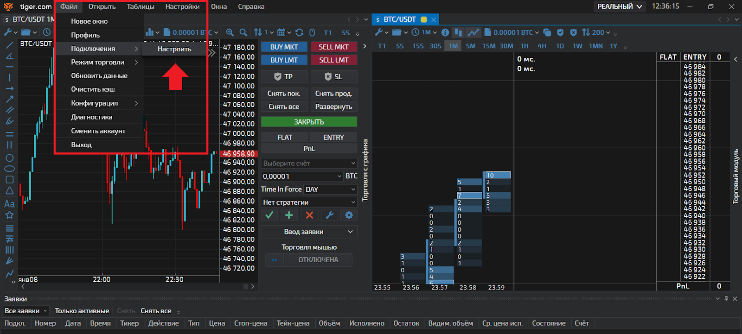Viewport: 742px width, 334px height.
Task: Toggle mouse trading ОТКЛЮЧЕНА switch
Action: (x=309, y=260)
